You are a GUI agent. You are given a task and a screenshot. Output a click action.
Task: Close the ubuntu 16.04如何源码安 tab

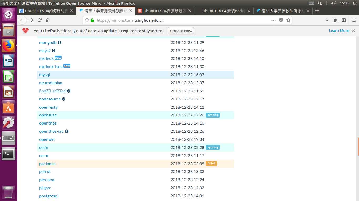[x=71, y=11]
